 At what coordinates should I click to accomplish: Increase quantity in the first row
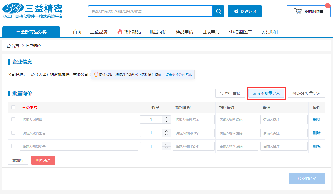(166, 118)
